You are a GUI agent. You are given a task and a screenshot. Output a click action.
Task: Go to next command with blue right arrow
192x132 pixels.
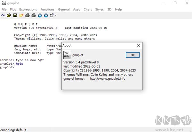(46, 16)
